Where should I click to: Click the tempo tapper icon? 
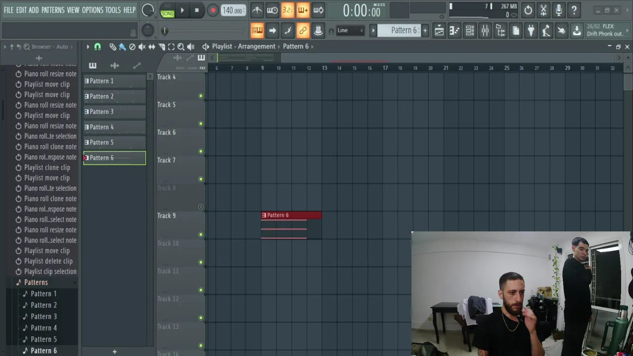tap(546, 31)
